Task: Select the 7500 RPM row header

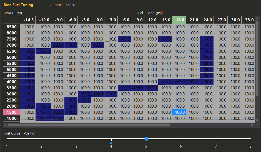Action: pos(11,39)
